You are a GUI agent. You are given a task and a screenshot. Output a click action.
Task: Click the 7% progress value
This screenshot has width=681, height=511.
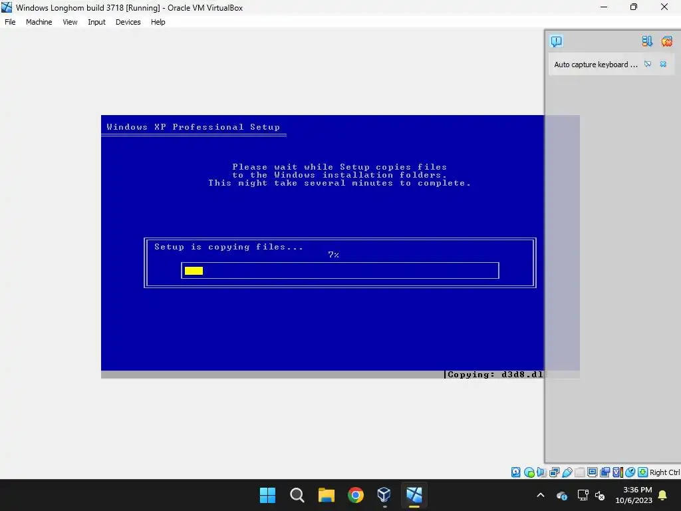coord(334,255)
